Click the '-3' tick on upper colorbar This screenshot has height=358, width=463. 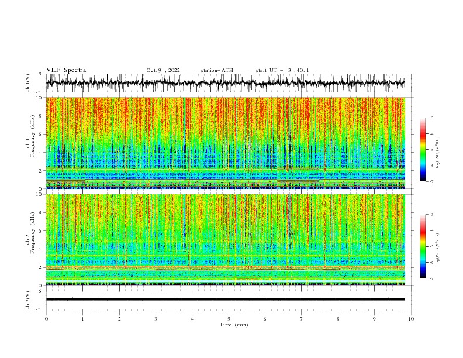pyautogui.click(x=431, y=118)
